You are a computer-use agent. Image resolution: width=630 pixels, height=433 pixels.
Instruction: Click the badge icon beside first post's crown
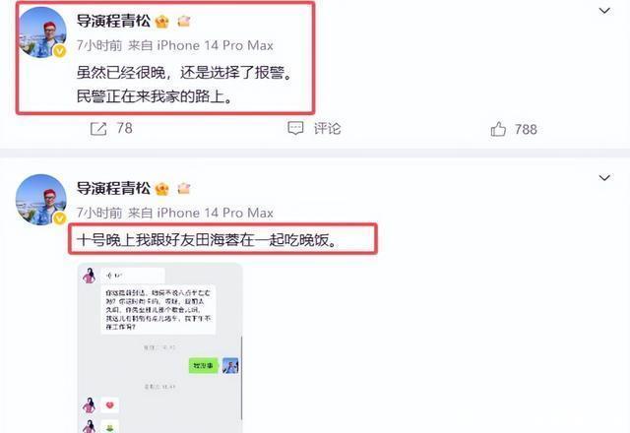coord(184,21)
